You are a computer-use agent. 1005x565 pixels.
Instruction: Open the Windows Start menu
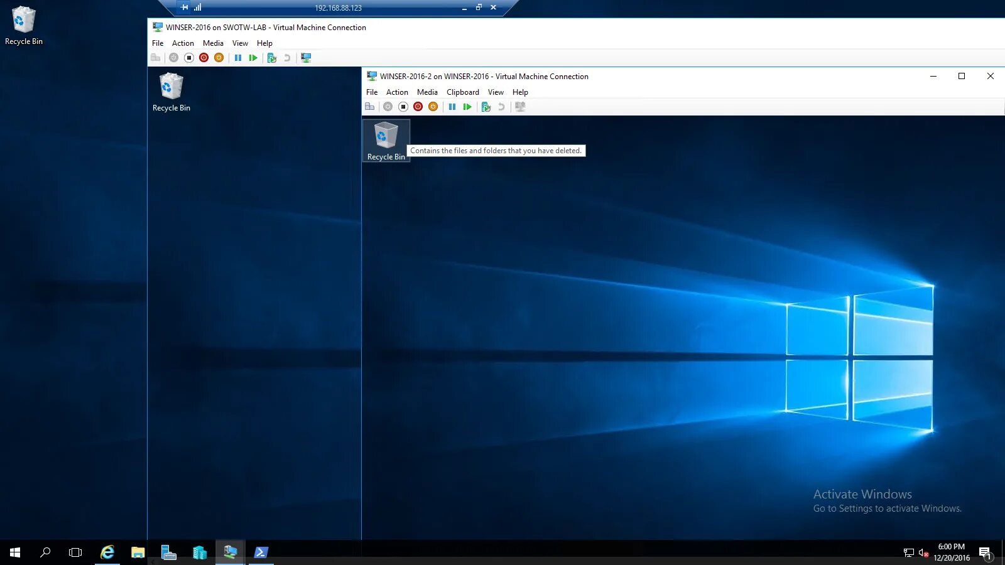tap(15, 552)
